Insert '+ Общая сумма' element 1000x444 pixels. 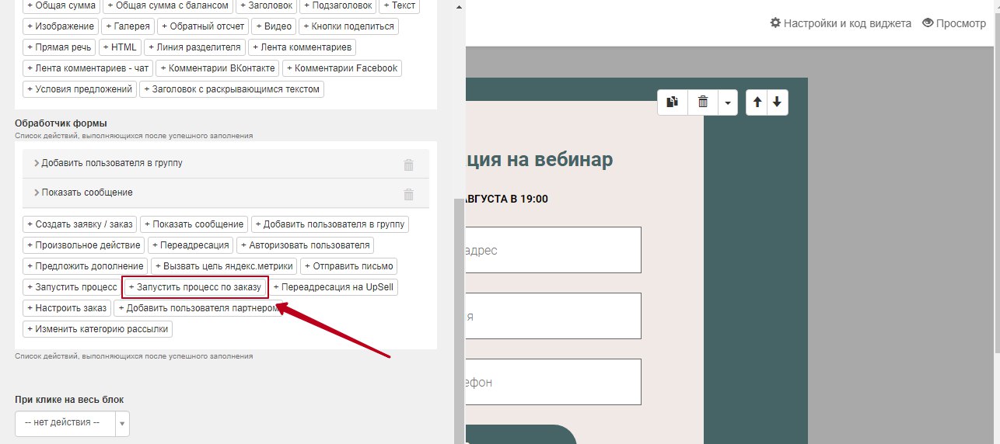click(x=61, y=5)
